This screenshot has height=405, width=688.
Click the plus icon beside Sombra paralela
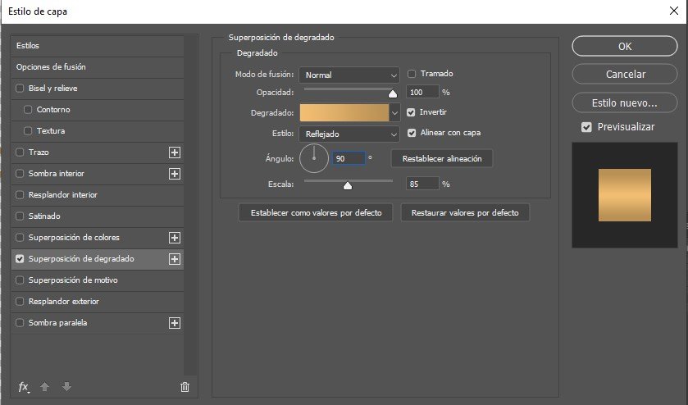coord(174,323)
